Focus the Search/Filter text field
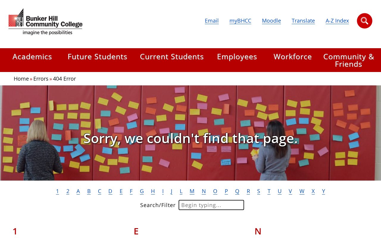Viewport: 381px width, 238px height. (x=211, y=205)
